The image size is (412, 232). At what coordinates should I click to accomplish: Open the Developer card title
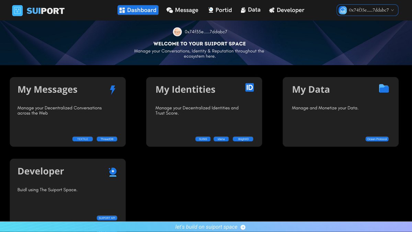click(41, 171)
